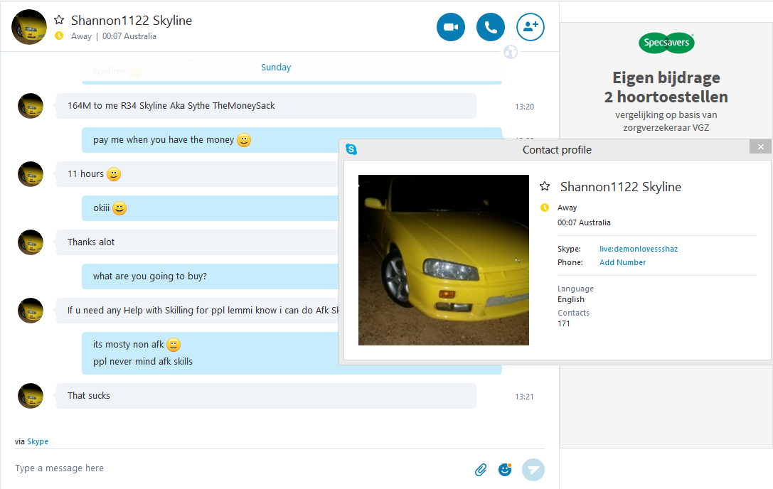Click the '00:07 Australia' text in Contact profile

click(584, 222)
